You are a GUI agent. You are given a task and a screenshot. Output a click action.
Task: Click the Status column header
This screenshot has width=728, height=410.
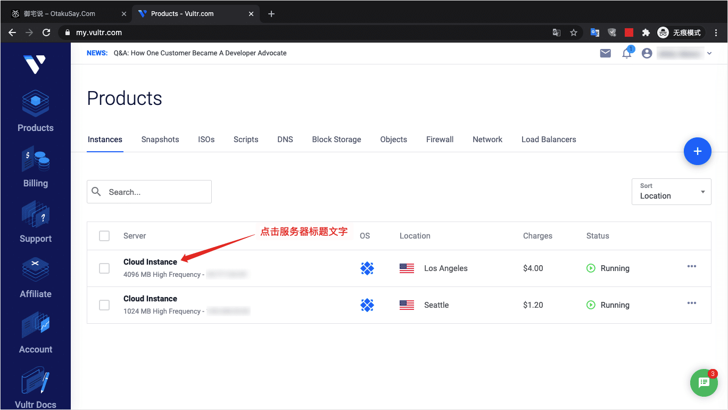[x=598, y=236]
